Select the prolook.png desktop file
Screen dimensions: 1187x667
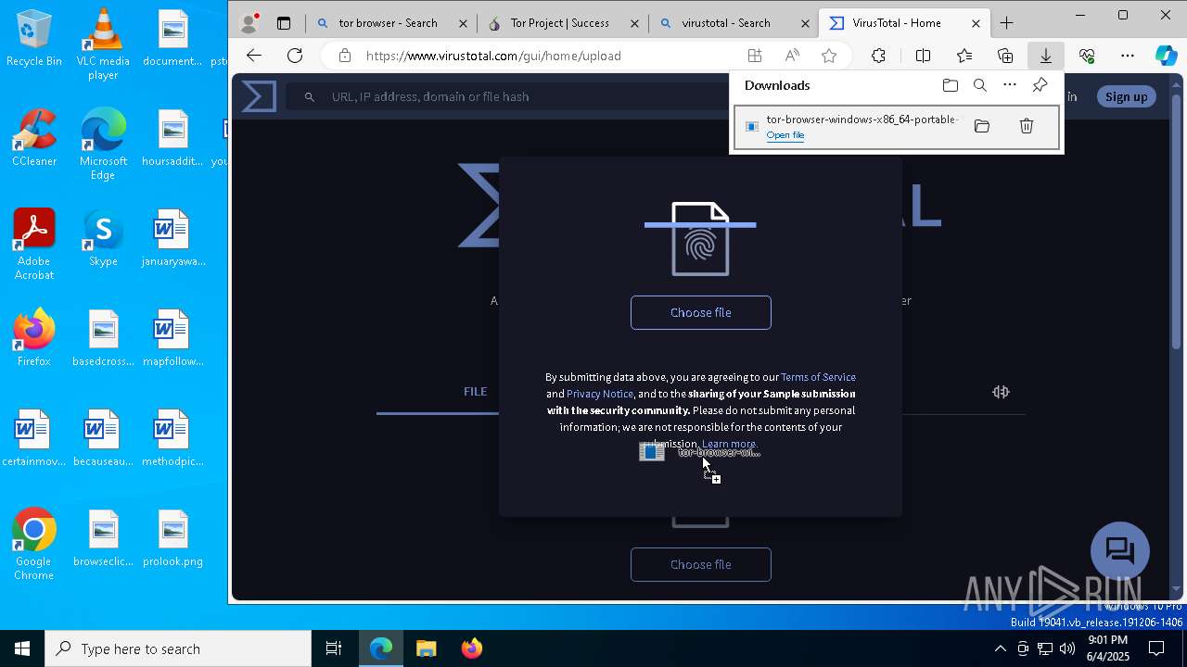tap(172, 538)
